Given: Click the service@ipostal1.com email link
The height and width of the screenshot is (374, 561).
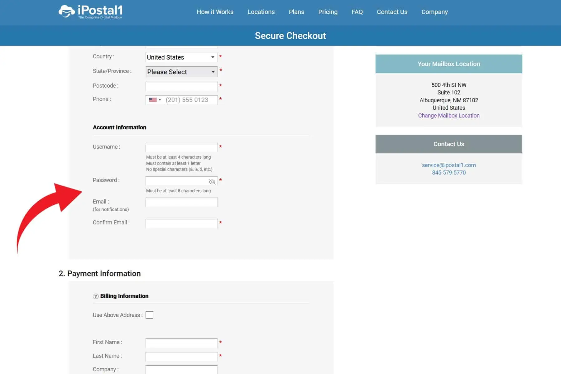Looking at the screenshot, I should (449, 165).
